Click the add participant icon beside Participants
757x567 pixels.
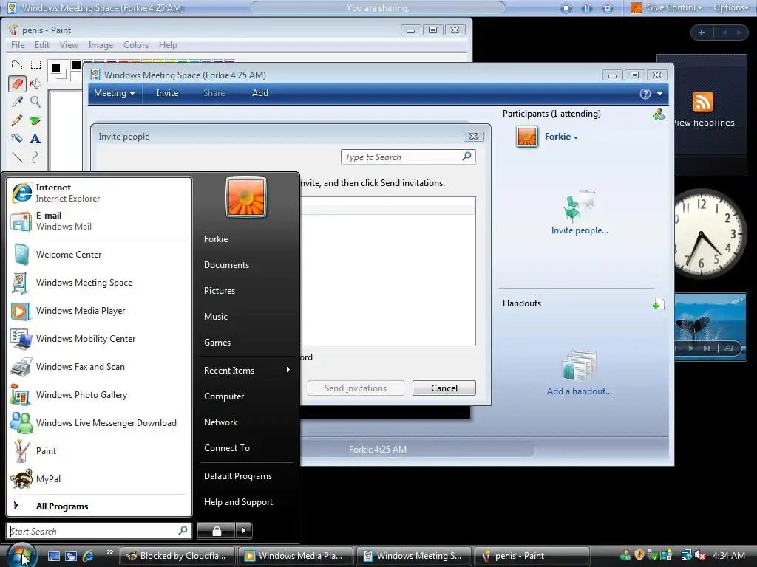click(x=658, y=114)
